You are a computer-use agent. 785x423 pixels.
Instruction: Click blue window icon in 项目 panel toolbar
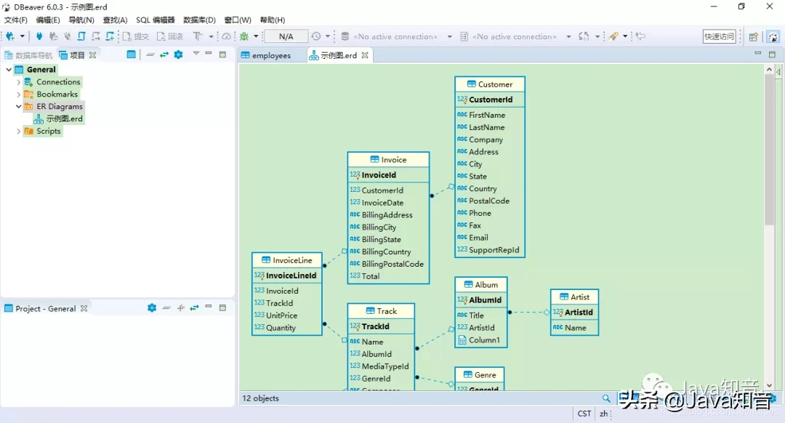(x=131, y=55)
